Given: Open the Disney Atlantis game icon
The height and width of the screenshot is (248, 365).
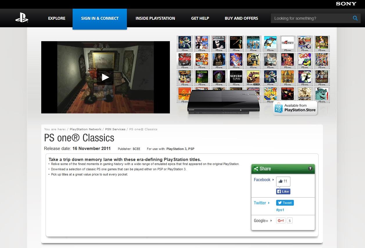Looking at the screenshot, I should [253, 43].
